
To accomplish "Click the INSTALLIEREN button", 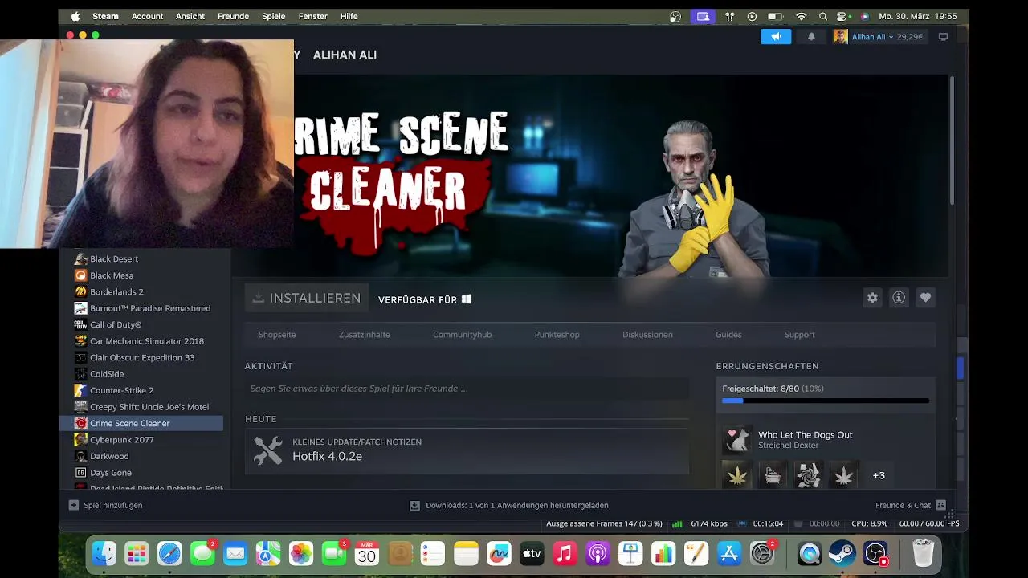I will (307, 298).
